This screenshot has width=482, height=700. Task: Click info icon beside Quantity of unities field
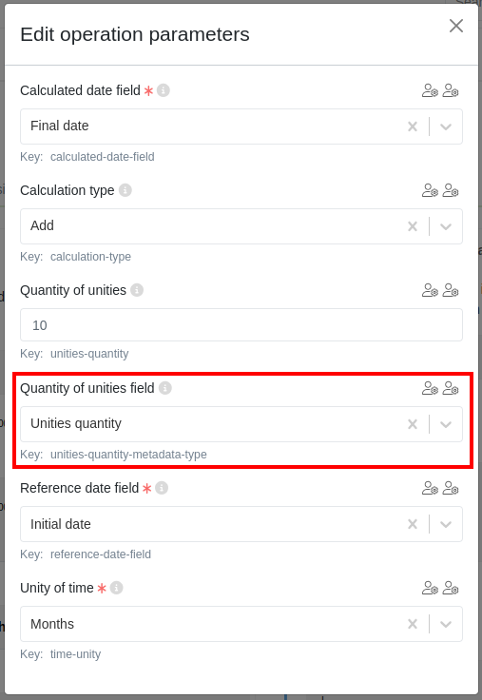pyautogui.click(x=165, y=388)
